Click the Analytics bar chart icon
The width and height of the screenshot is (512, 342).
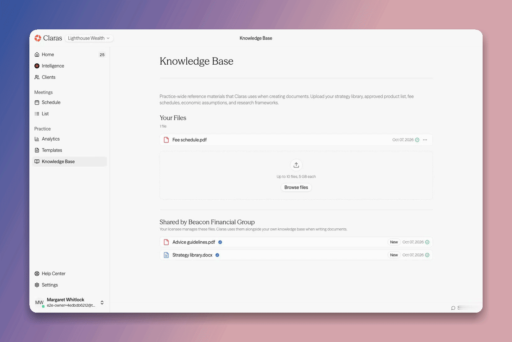click(x=37, y=139)
